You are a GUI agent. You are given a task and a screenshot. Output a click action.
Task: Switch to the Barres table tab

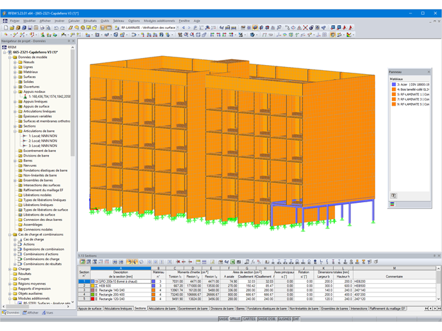[240, 308]
